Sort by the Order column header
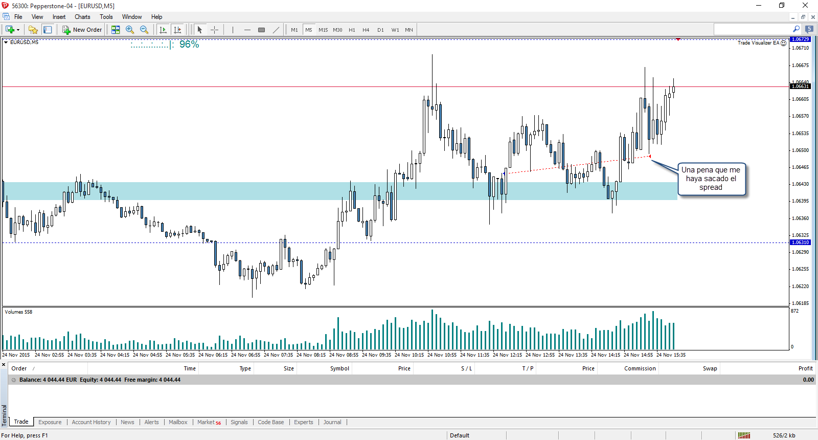The image size is (818, 440). (19, 368)
